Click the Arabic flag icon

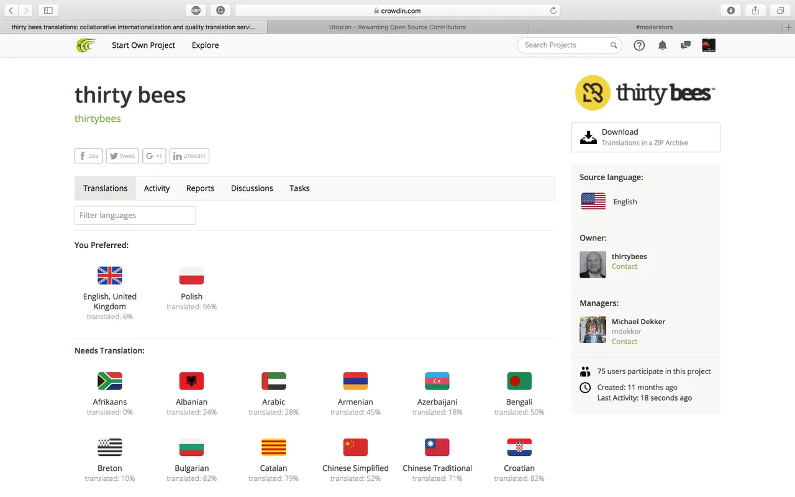coord(273,381)
